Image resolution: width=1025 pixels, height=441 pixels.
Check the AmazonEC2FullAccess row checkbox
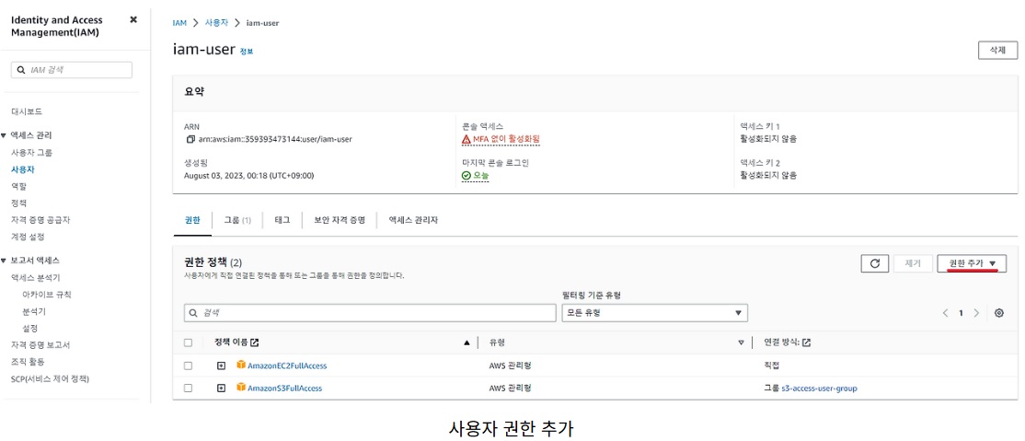point(189,366)
